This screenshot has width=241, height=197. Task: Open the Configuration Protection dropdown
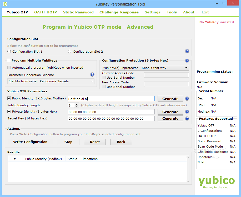(x=145, y=68)
